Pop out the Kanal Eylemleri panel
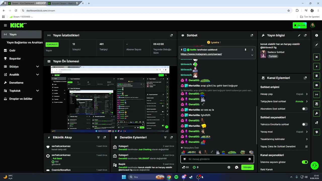Screen dimensions: 322x181 click(x=305, y=78)
